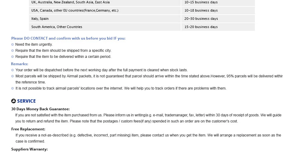
Task: Click 'Please DO CONTACT and confirm' heading
Action: point(68,38)
